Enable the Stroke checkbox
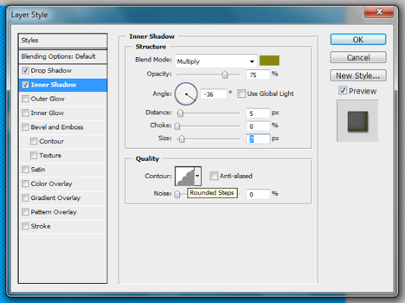Image resolution: width=405 pixels, height=303 pixels. pyautogui.click(x=25, y=226)
